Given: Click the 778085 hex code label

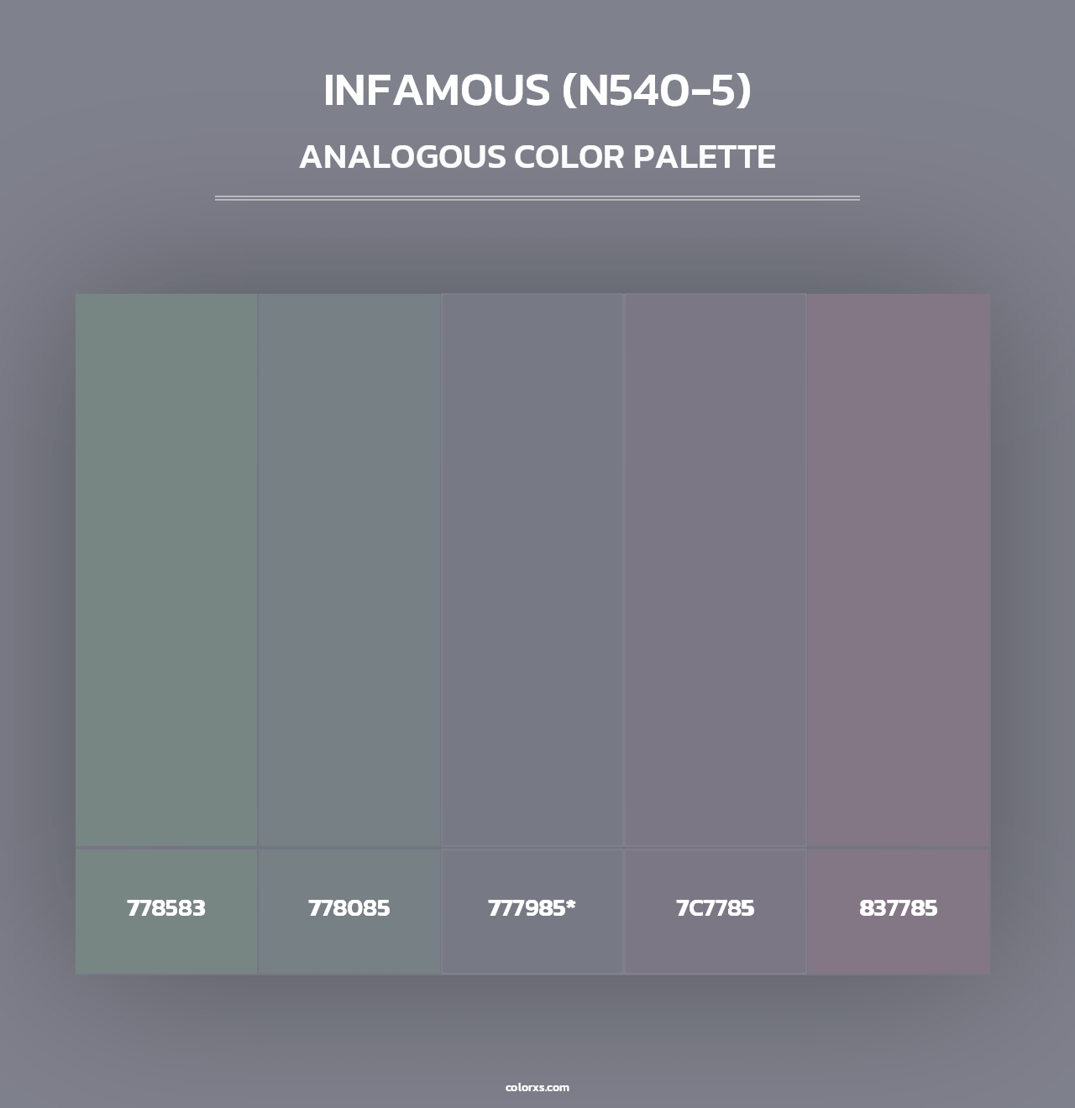Looking at the screenshot, I should coord(349,908).
